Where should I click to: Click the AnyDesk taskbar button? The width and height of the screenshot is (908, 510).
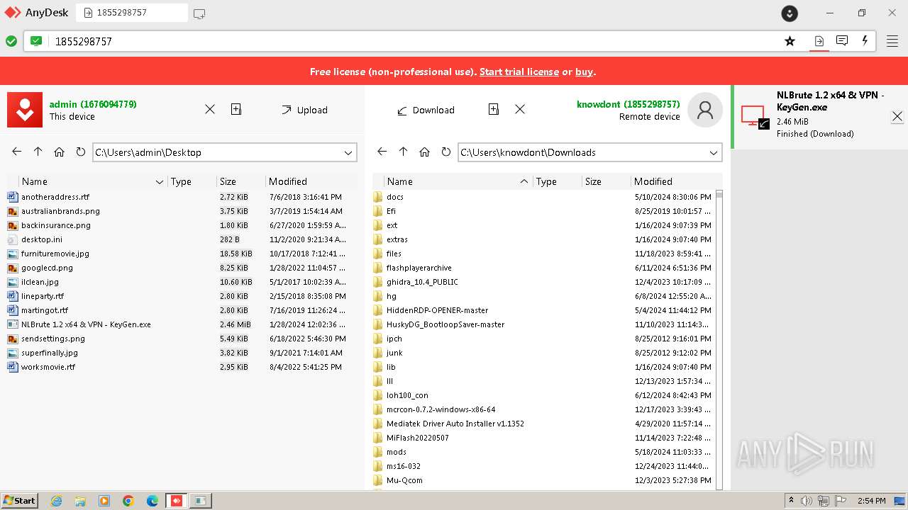pos(177,501)
